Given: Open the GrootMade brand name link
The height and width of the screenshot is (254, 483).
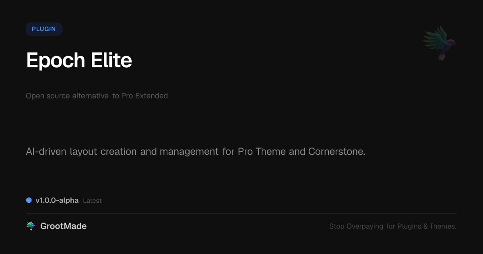Looking at the screenshot, I should (x=64, y=226).
